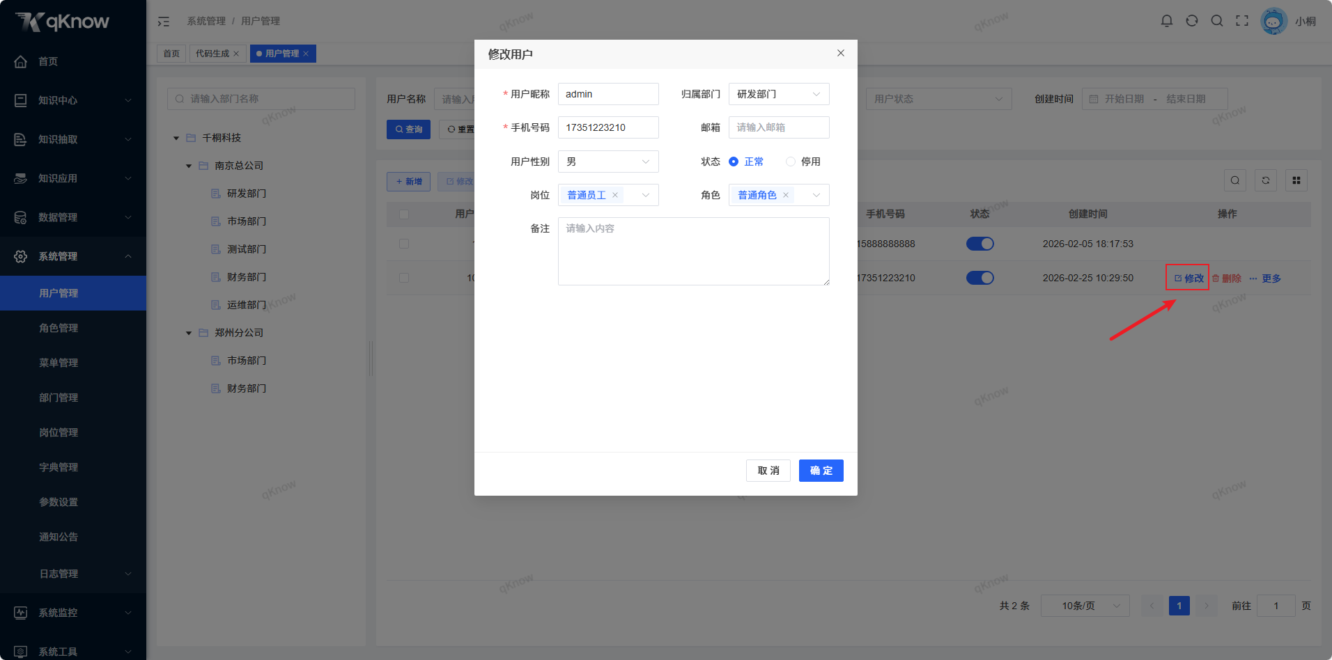
Task: Click the 数据管理 sidebar icon
Action: (21, 217)
